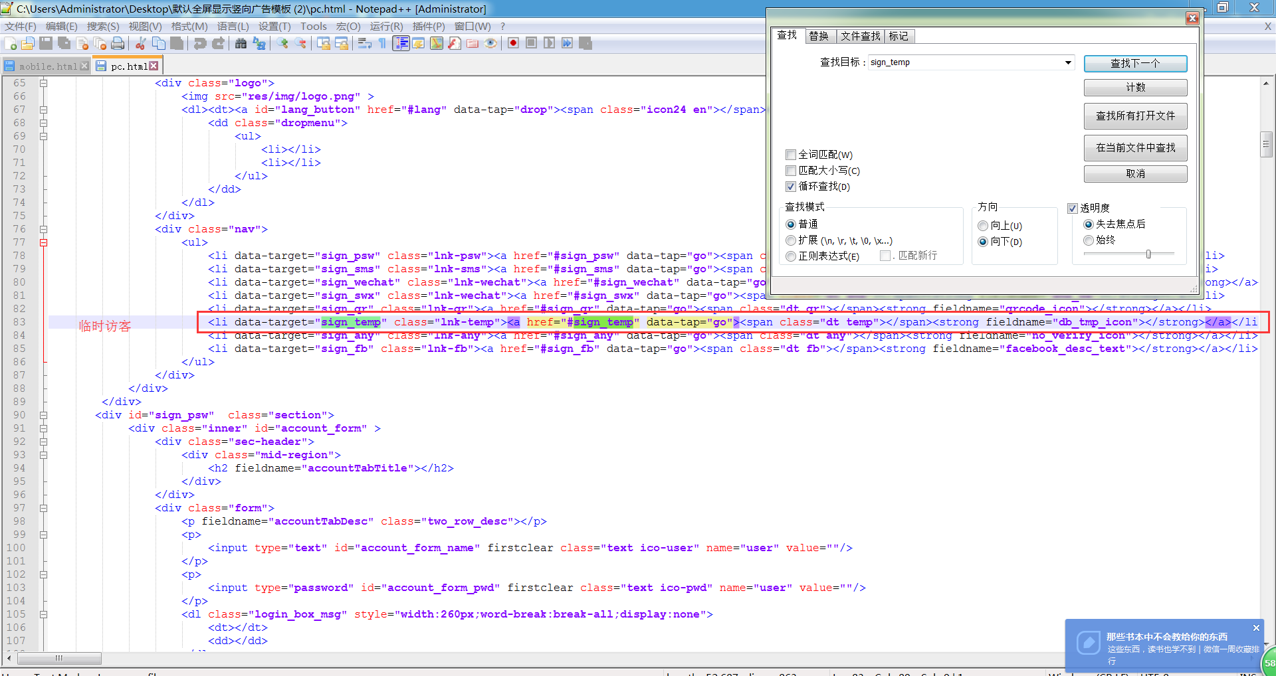Collapse fold marker at line 65
Screen dimensions: 1276x676
tap(43, 83)
